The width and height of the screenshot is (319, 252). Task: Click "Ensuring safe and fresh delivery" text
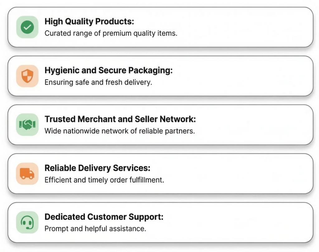tap(98, 83)
